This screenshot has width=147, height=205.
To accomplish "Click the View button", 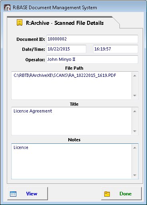I will (28, 193).
